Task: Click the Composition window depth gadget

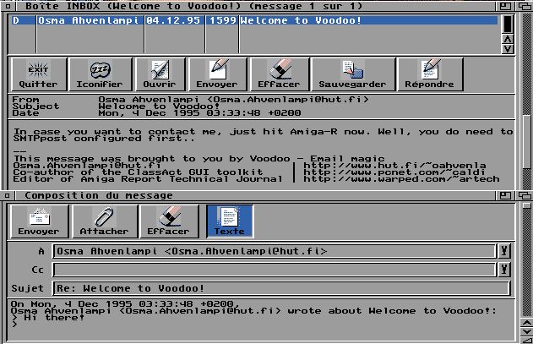Action: pos(525,195)
